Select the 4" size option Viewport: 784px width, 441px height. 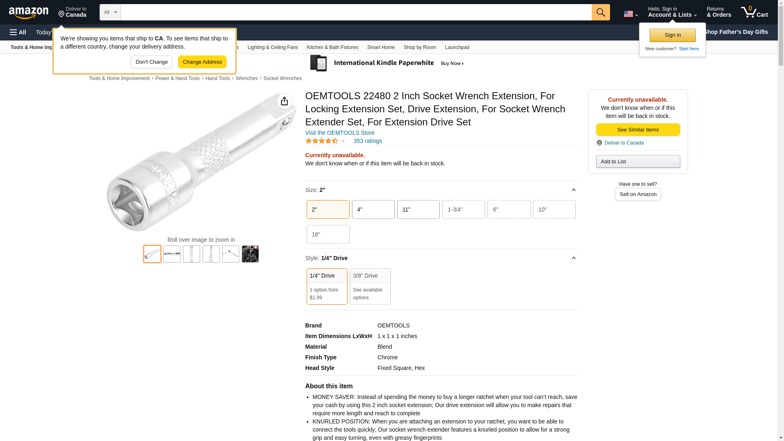(373, 209)
